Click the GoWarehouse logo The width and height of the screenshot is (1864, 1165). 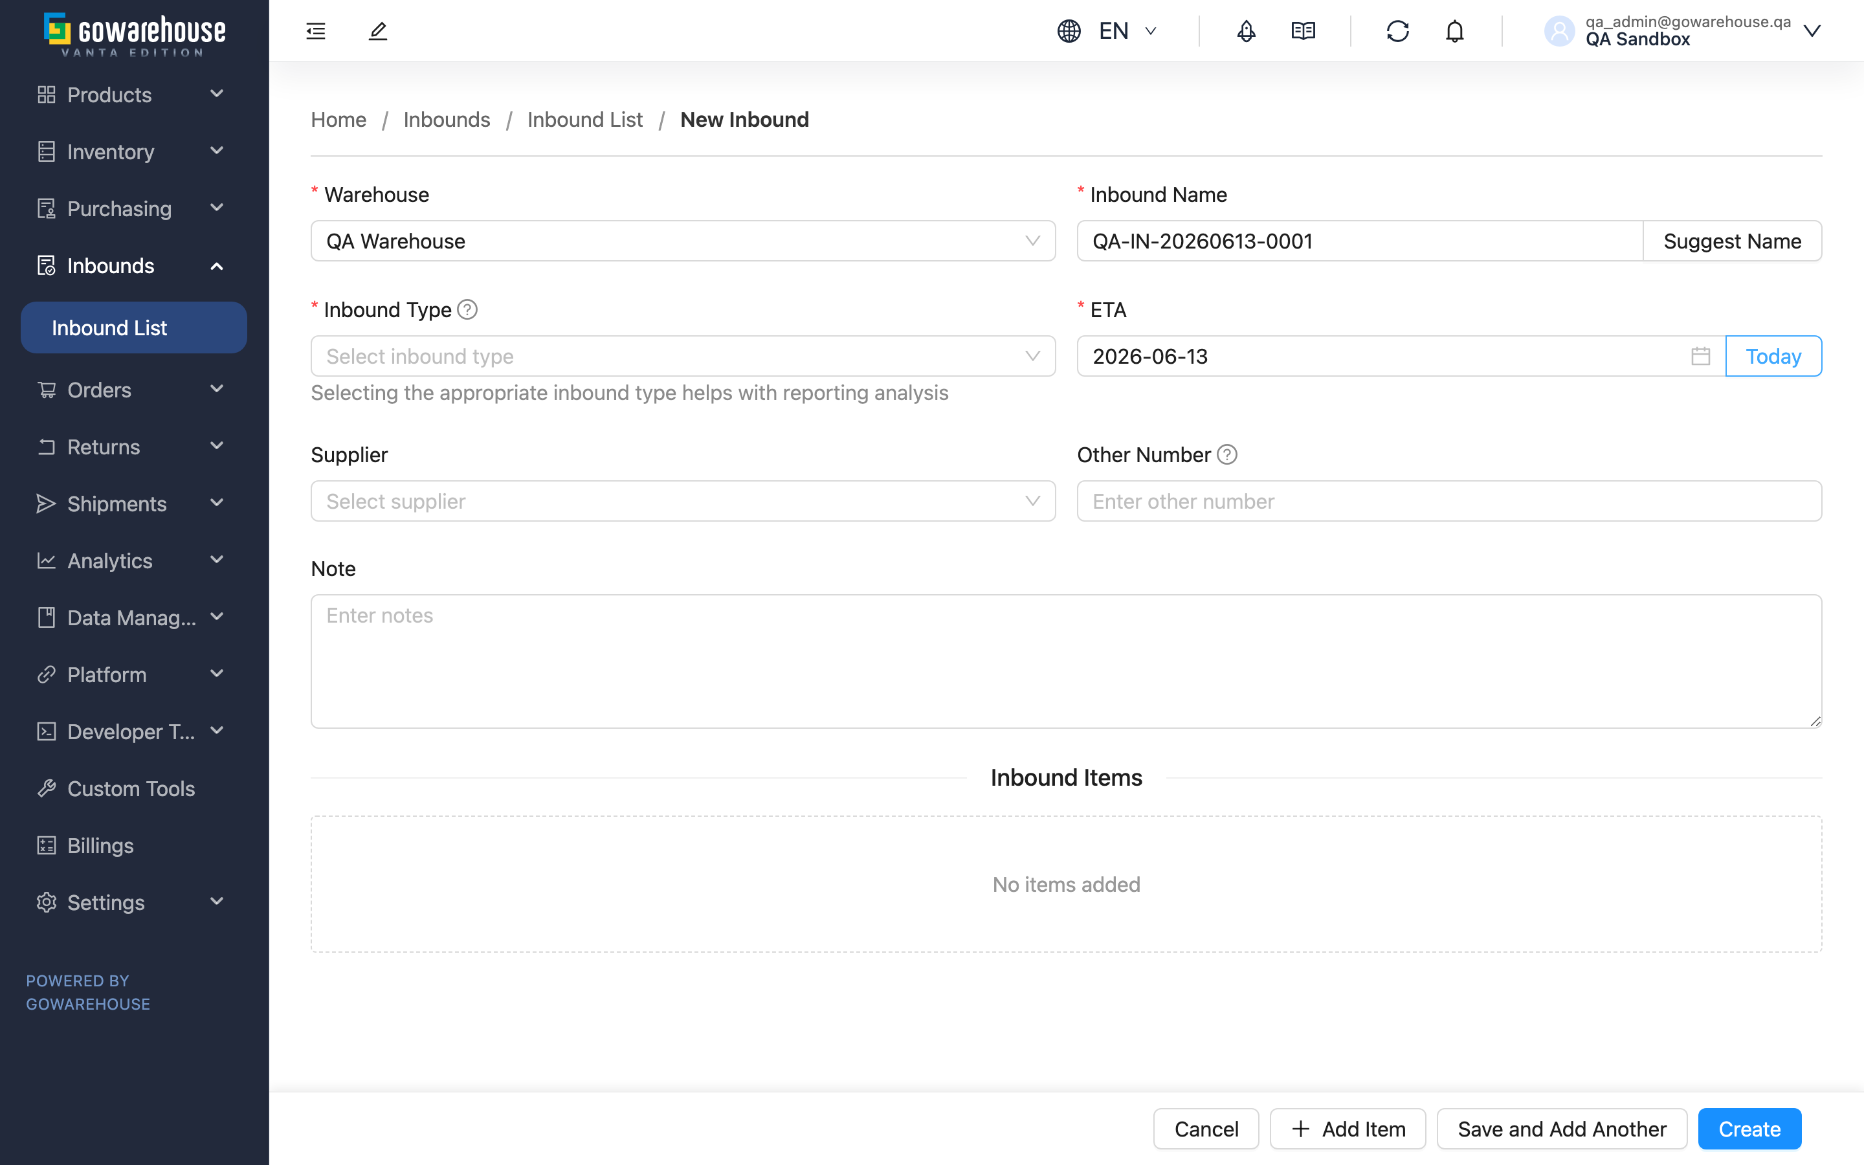[x=135, y=34]
